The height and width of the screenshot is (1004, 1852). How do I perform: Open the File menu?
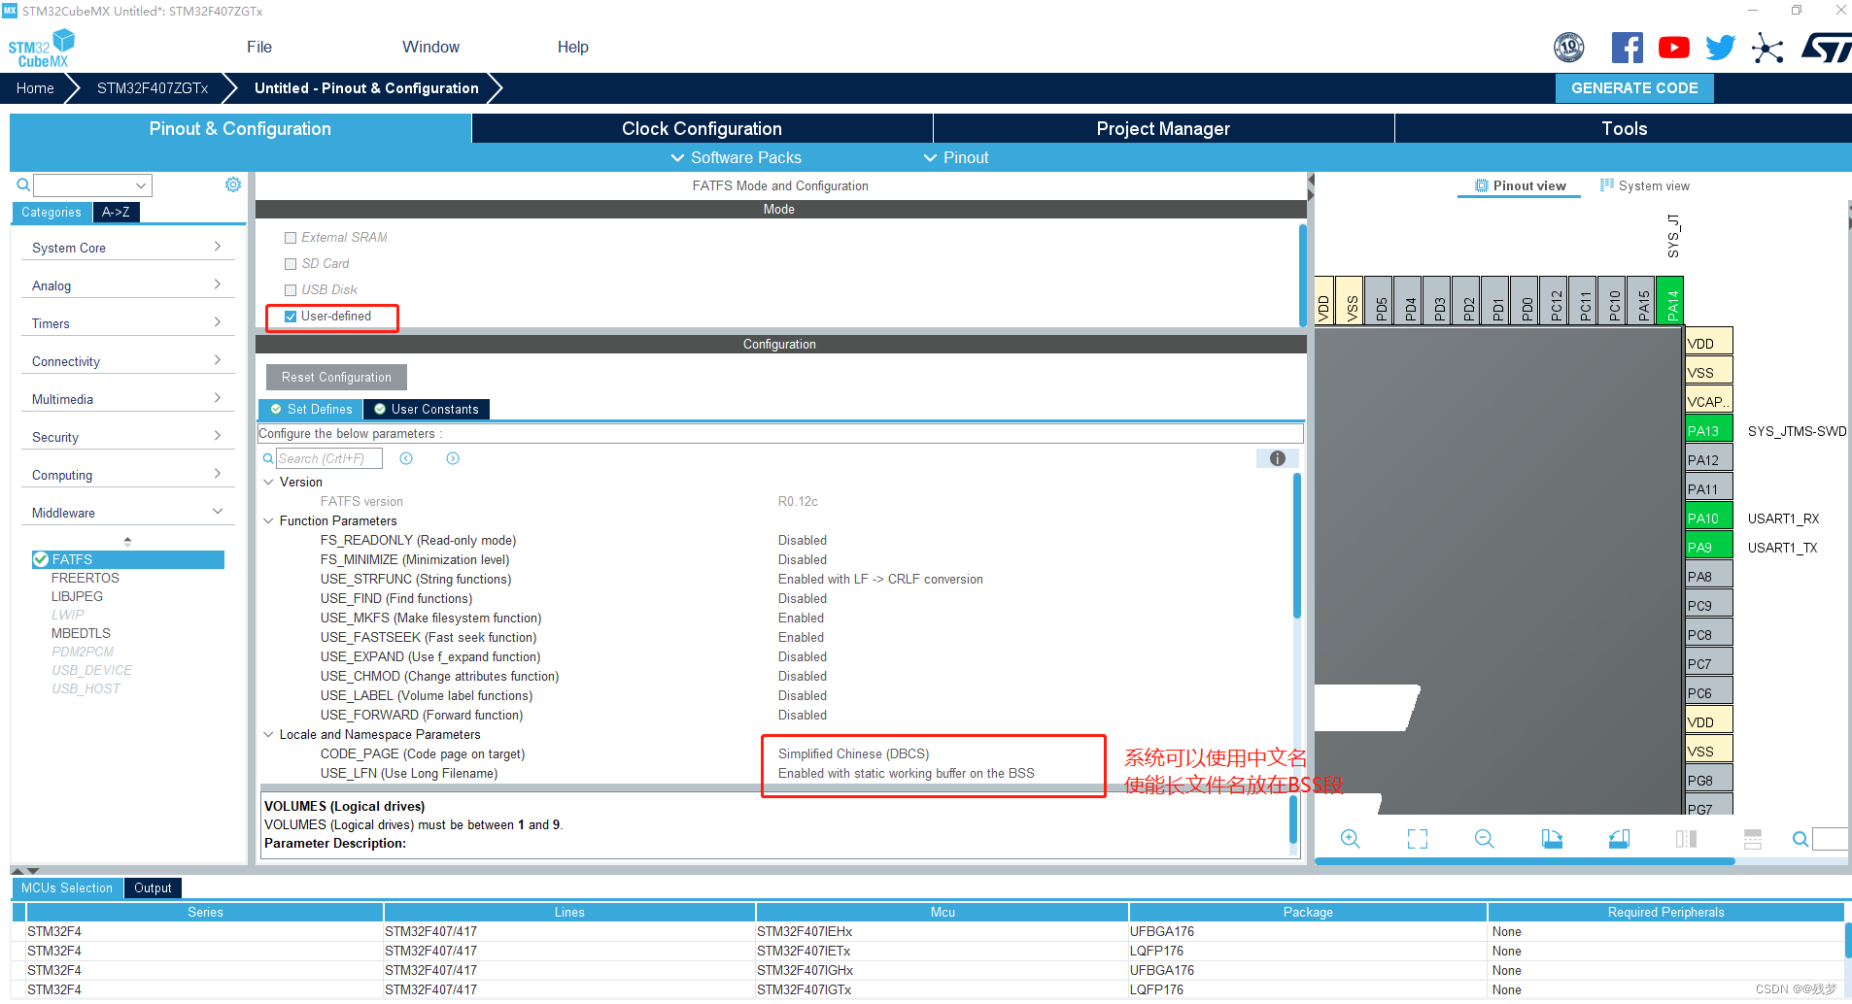(259, 47)
